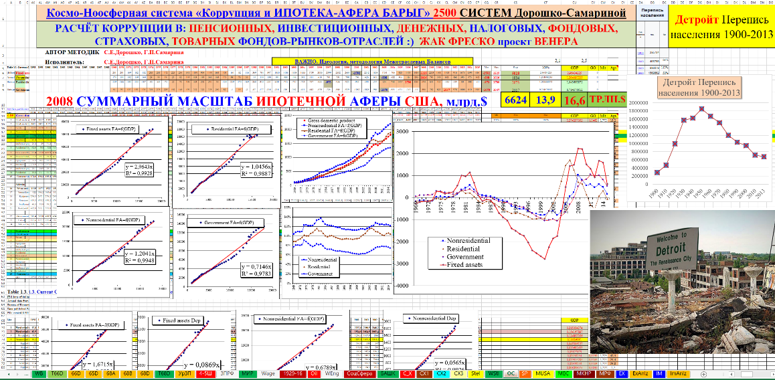Select the yellow 6624 value cell
Screen dimensions: 775x380
click(x=516, y=100)
